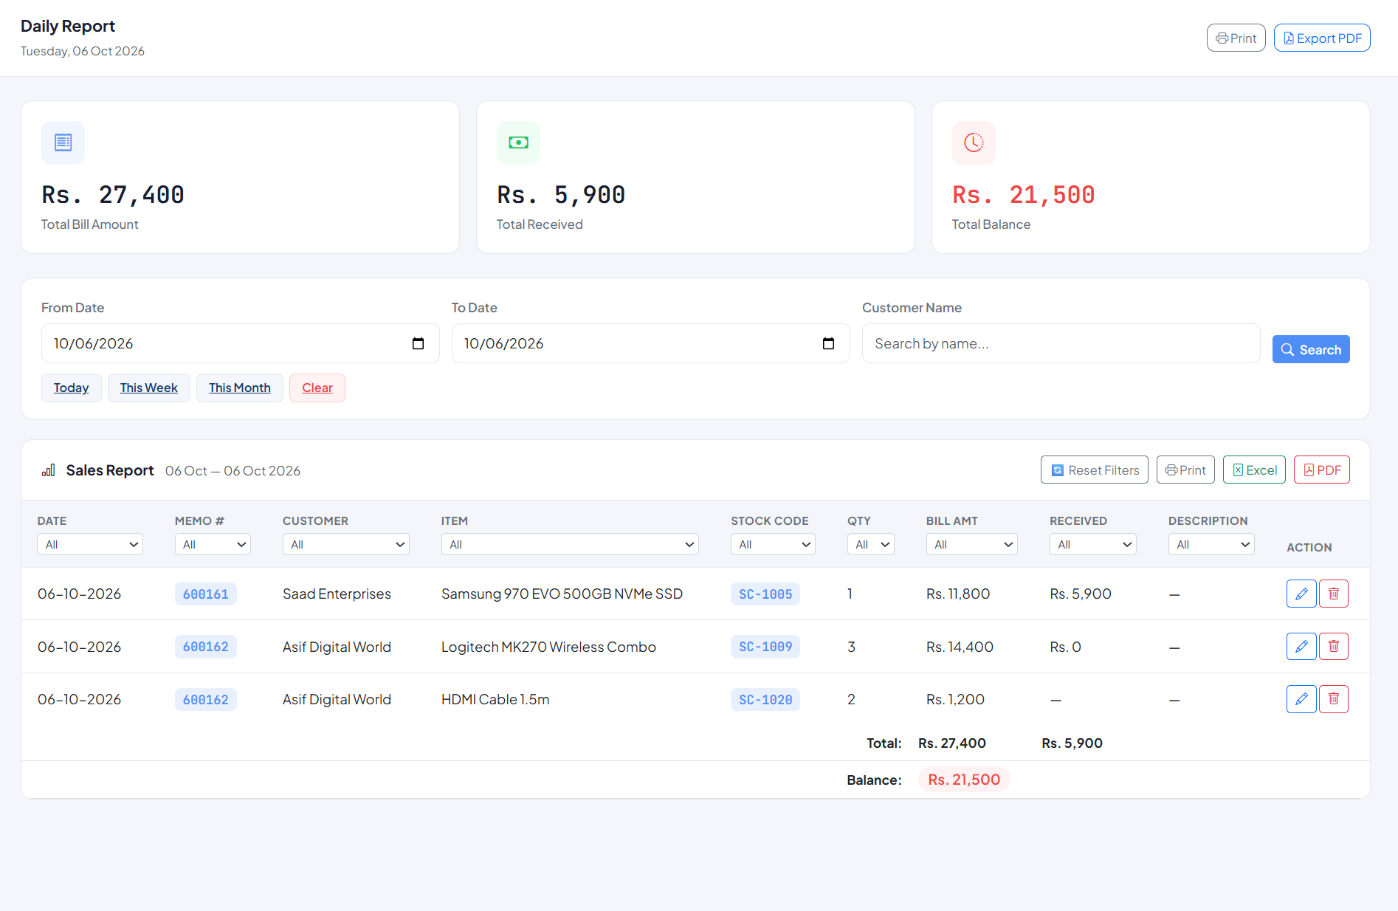Screen dimensions: 1398x911
Task: Click bill amount Rs. 14,400
Action: pyautogui.click(x=960, y=647)
